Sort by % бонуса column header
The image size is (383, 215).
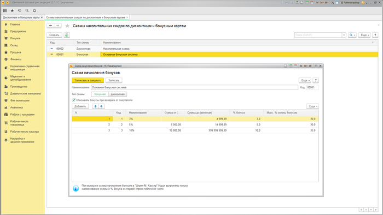pyautogui.click(x=246, y=113)
